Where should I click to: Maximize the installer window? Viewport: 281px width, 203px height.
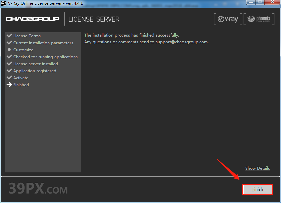click(x=259, y=2)
